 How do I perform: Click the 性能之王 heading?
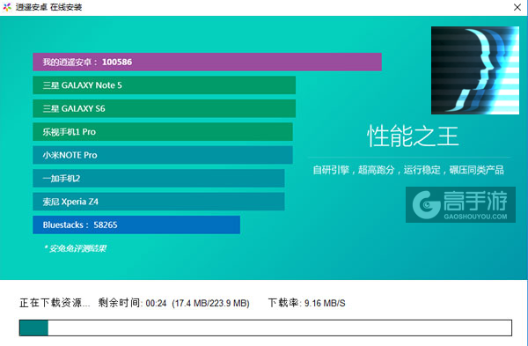[413, 136]
